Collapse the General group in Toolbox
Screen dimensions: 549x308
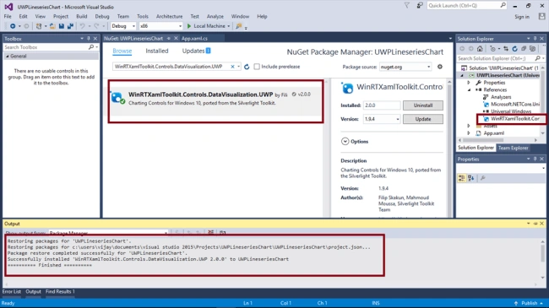[7, 56]
